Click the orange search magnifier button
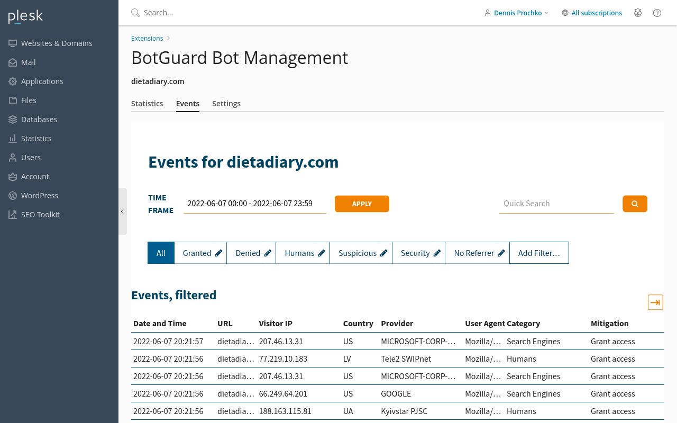The height and width of the screenshot is (423, 677). point(635,204)
